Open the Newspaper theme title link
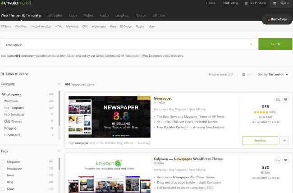The width and height of the screenshot is (293, 193). click(x=163, y=98)
